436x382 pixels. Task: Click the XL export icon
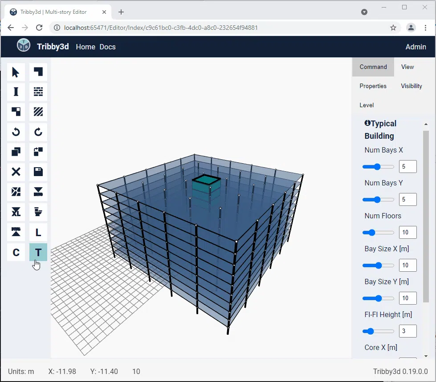16,213
